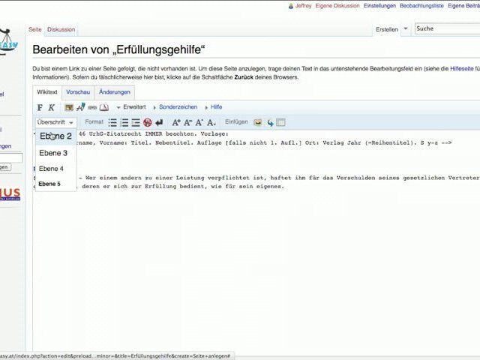Open the Überschrift heading dropdown
Screen dimensions: 480x360
point(55,122)
